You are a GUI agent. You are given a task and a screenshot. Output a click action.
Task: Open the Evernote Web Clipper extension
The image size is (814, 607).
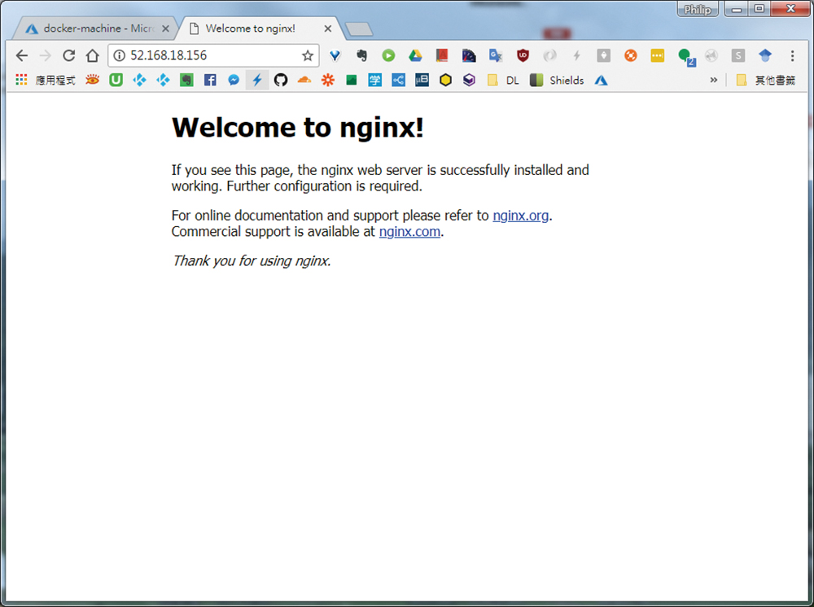pos(362,55)
